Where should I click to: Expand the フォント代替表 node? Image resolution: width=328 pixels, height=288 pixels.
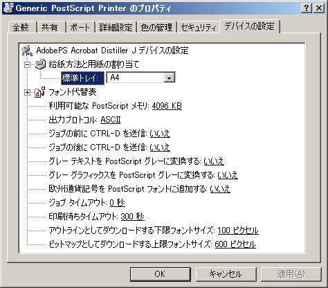click(27, 93)
